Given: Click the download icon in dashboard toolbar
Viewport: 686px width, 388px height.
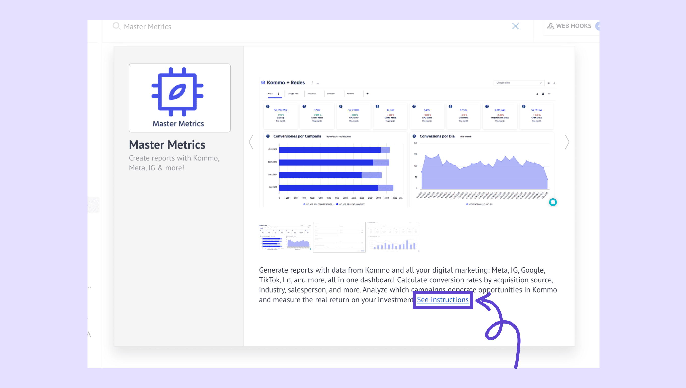Looking at the screenshot, I should point(537,94).
